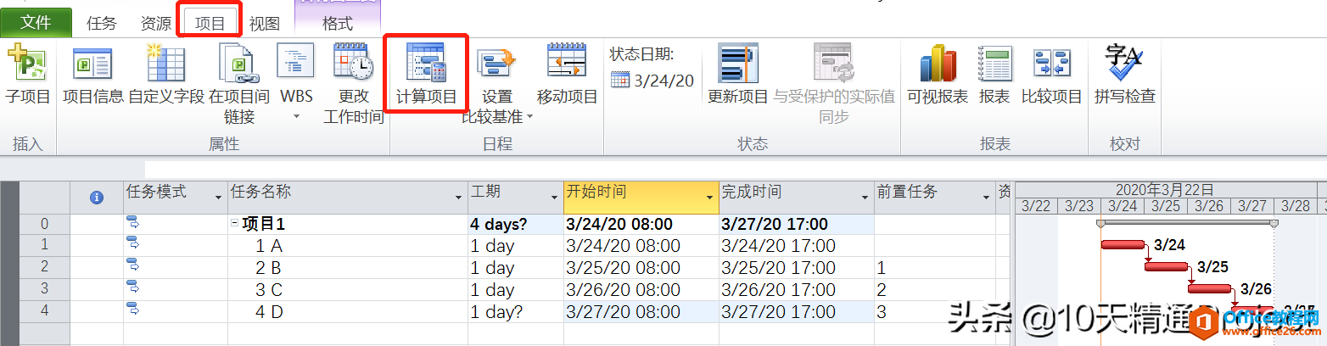The width and height of the screenshot is (1327, 346).
Task: Click timescale header 2020年3月22日
Action: 1164,190
